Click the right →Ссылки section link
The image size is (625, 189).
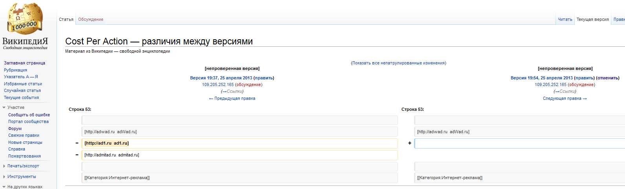click(565, 91)
